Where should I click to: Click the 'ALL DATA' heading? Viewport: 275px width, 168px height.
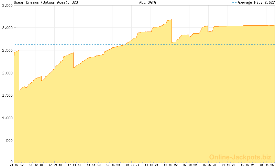click(x=147, y=2)
